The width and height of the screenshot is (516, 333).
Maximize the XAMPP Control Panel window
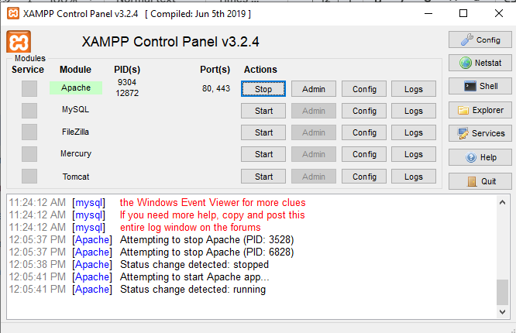463,13
